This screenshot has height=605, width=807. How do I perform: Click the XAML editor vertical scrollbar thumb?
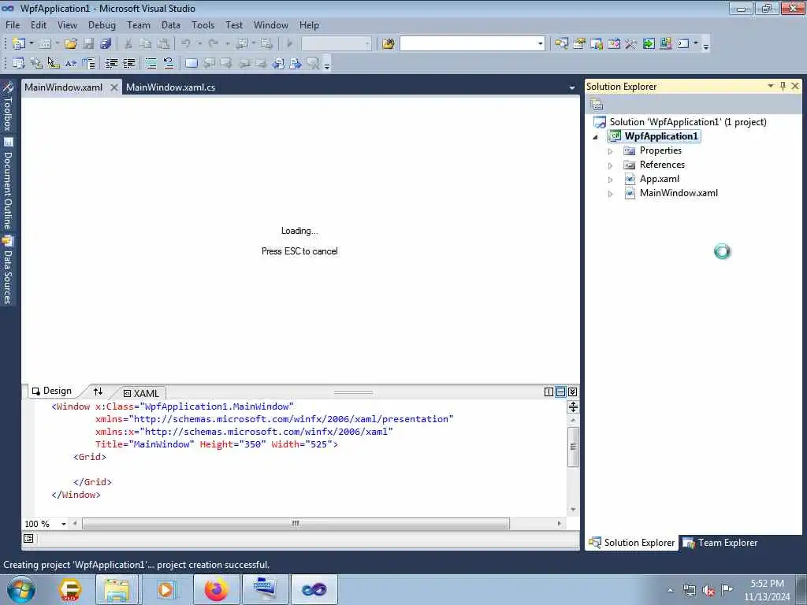point(573,447)
